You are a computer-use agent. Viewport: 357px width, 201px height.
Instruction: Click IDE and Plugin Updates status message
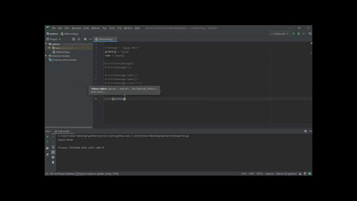(84, 174)
